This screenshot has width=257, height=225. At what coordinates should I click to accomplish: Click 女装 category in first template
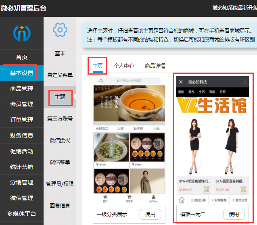pyautogui.click(x=120, y=129)
